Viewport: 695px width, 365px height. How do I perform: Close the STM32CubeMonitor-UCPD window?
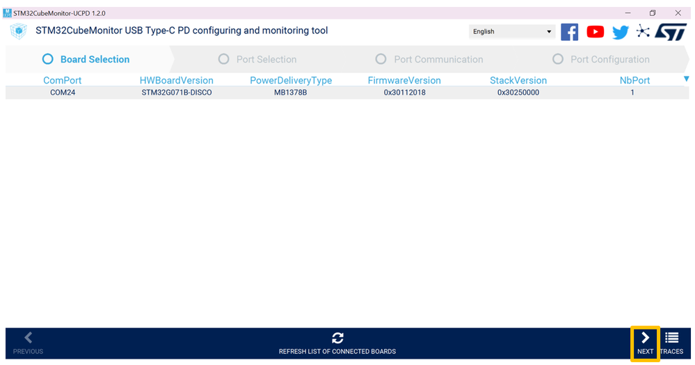click(x=678, y=13)
